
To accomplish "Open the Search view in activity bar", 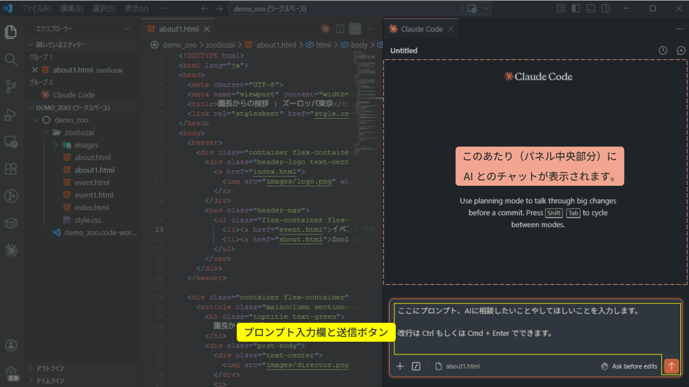I will [10, 59].
